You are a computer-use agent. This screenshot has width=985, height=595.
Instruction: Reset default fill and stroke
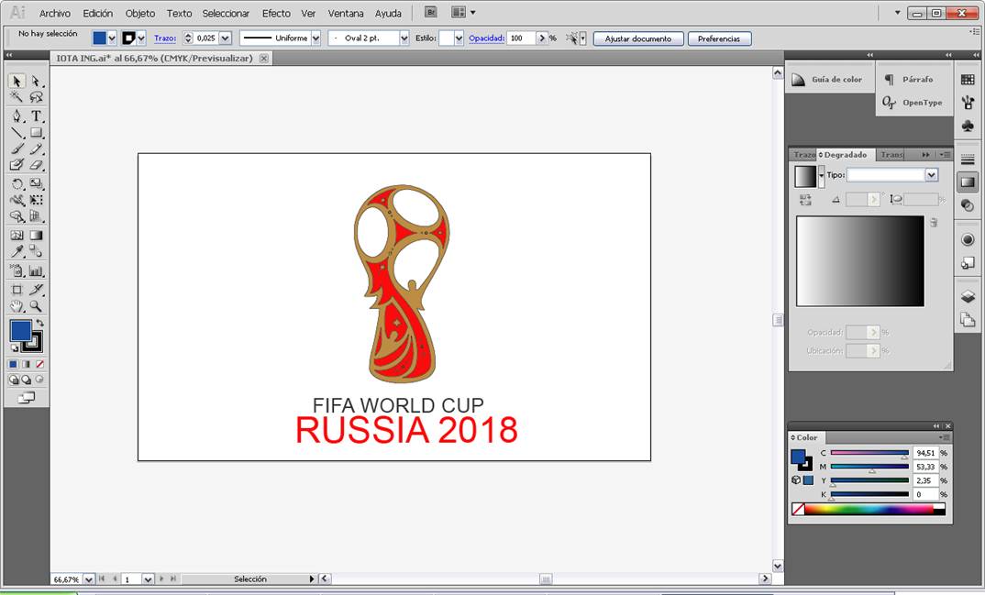(x=14, y=348)
